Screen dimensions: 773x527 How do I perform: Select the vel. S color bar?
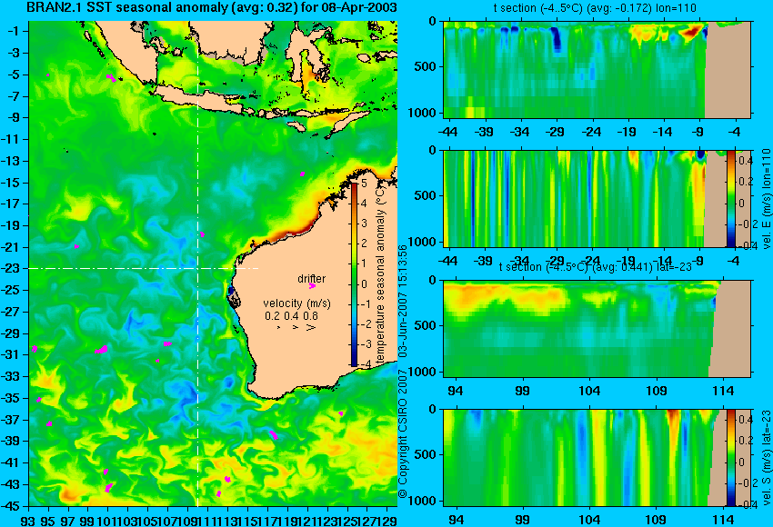click(x=731, y=458)
